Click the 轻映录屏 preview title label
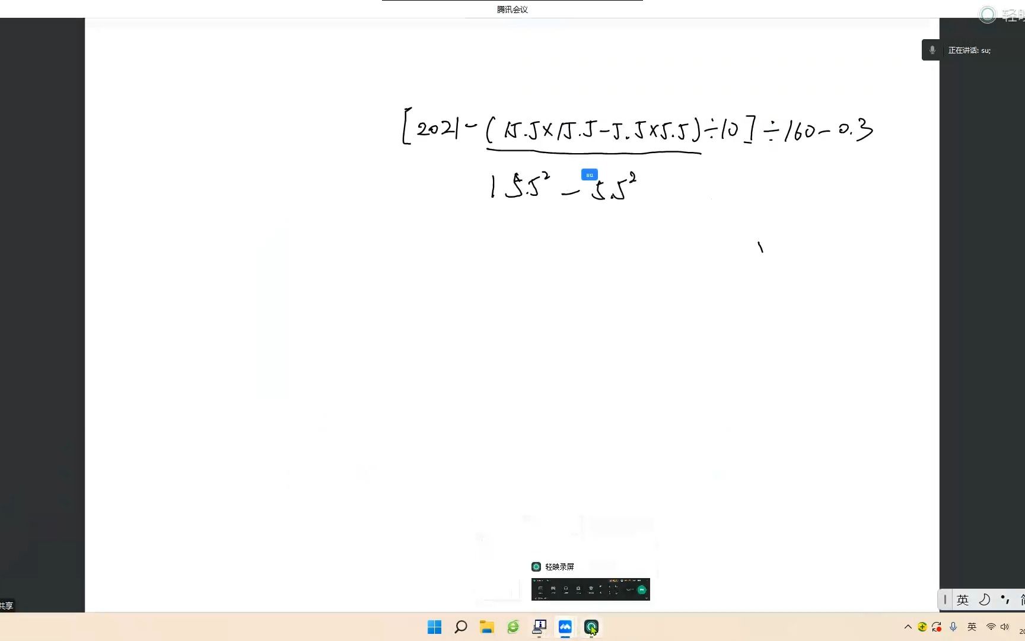1025x641 pixels. click(559, 567)
